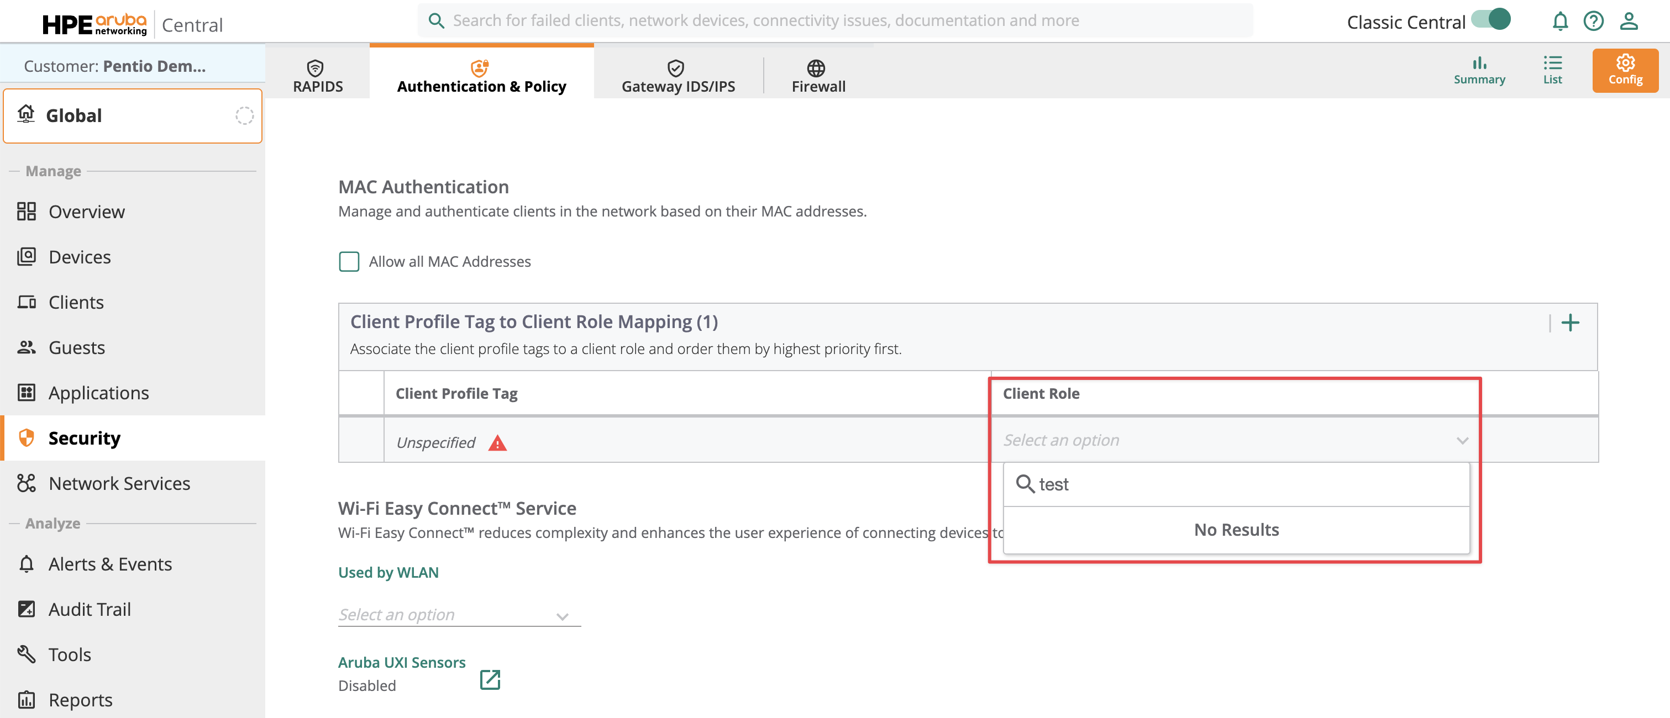Click the Config gear button
Viewport: 1670px width, 718px height.
click(x=1625, y=70)
